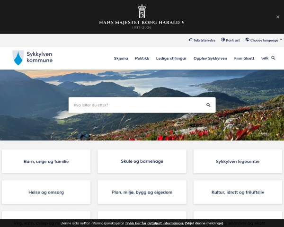
Task: Open the Tekststørrelse link
Action: click(202, 40)
